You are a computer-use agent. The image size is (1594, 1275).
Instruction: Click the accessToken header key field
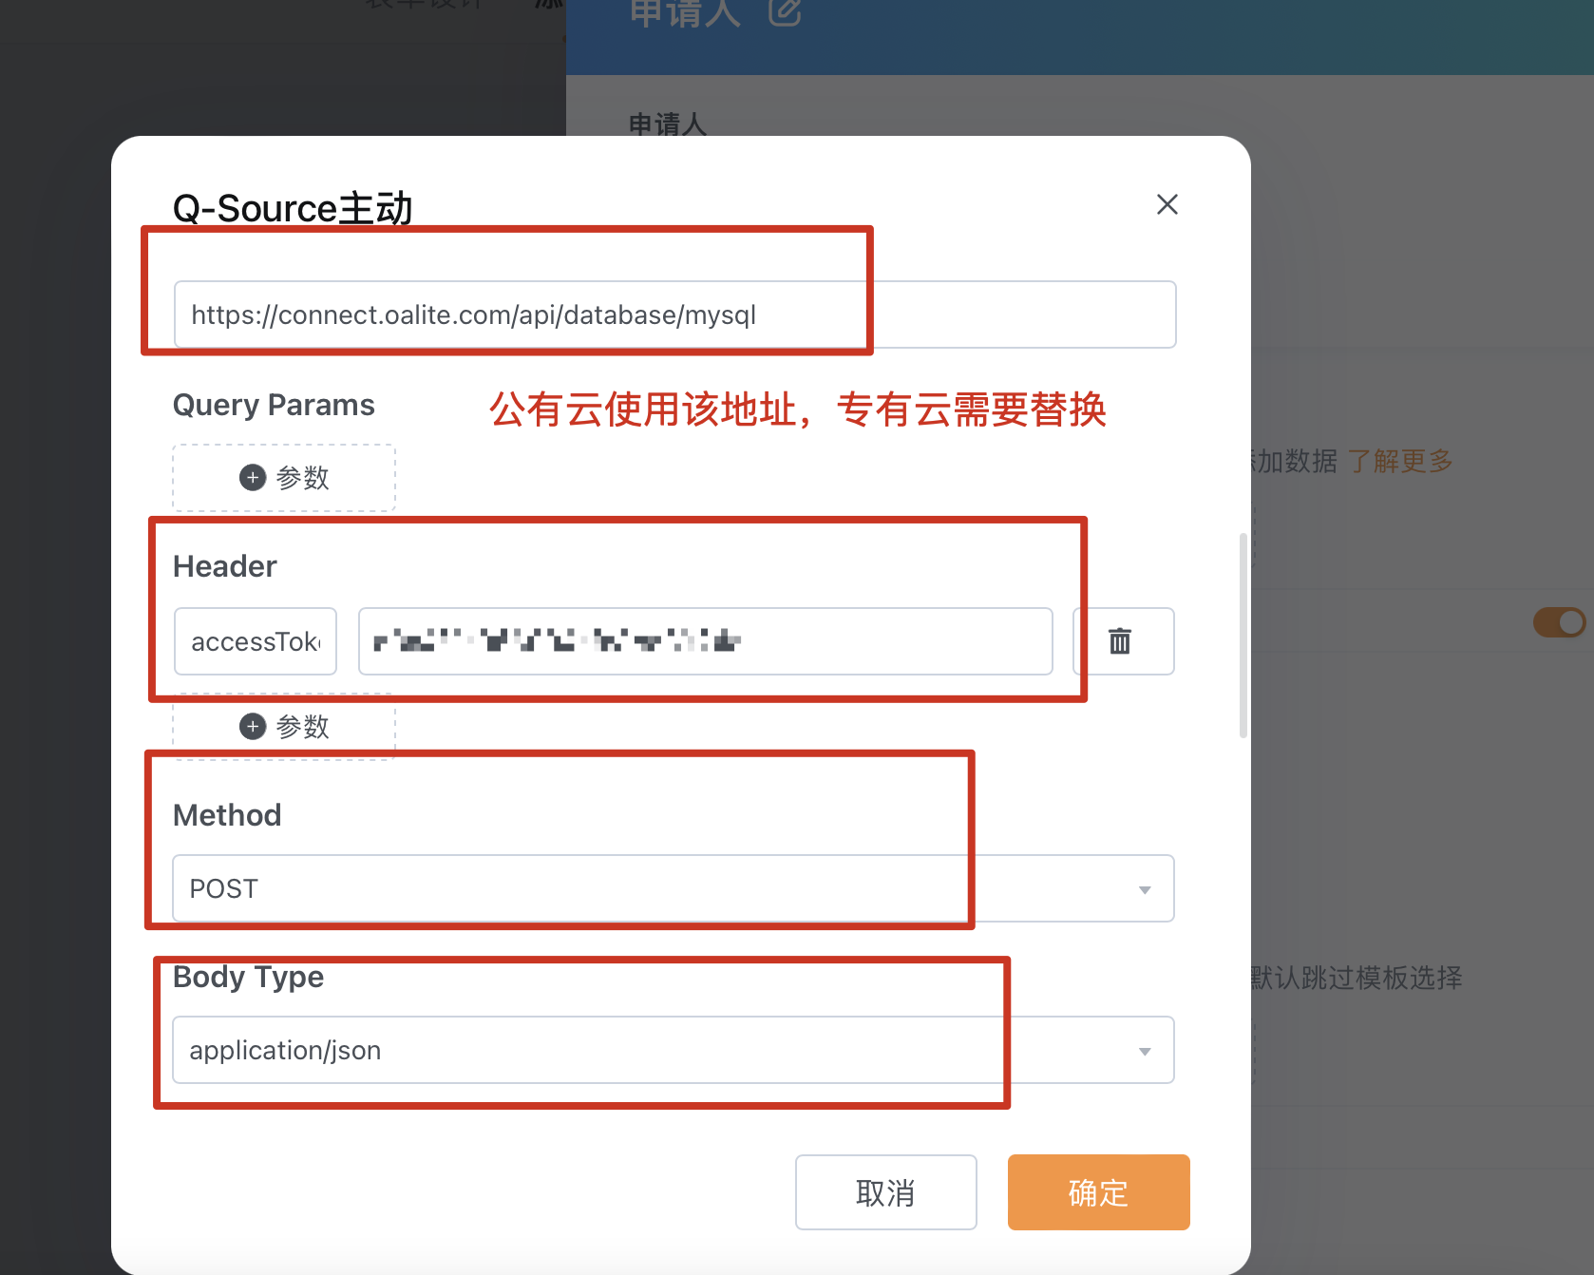point(256,641)
